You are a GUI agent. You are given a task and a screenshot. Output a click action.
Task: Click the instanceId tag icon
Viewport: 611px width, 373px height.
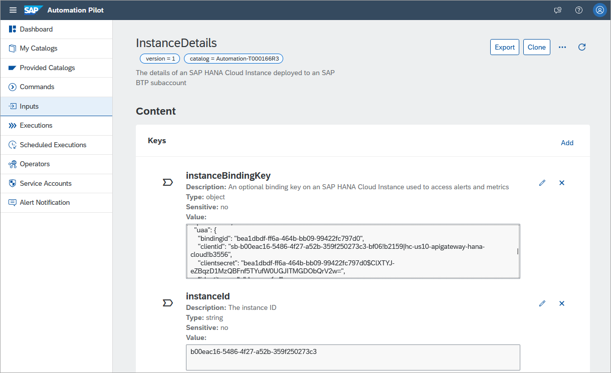tap(168, 303)
